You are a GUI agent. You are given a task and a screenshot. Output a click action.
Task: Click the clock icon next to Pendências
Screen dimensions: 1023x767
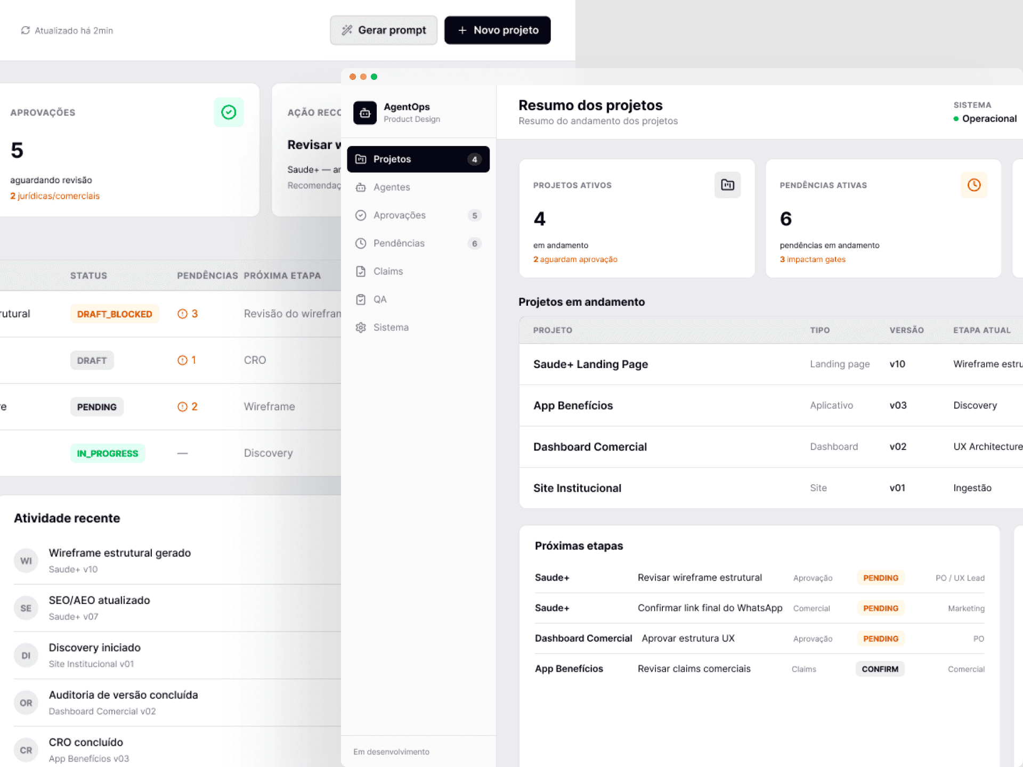click(361, 243)
